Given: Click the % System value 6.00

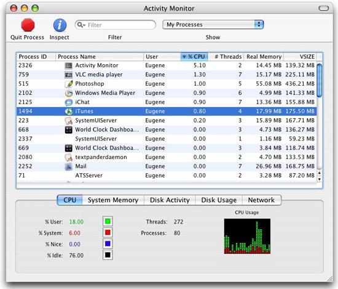Looking at the screenshot, I should coord(74,233).
